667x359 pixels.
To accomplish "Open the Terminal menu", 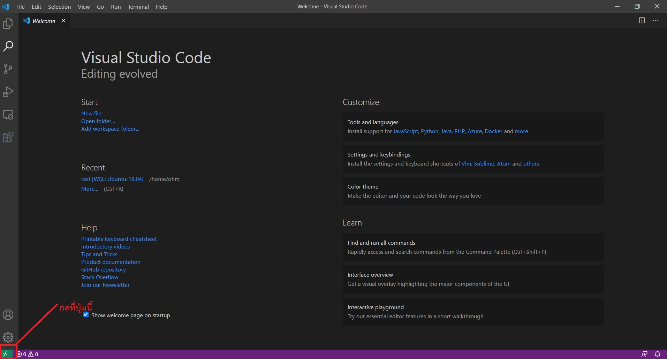I will click(x=138, y=7).
